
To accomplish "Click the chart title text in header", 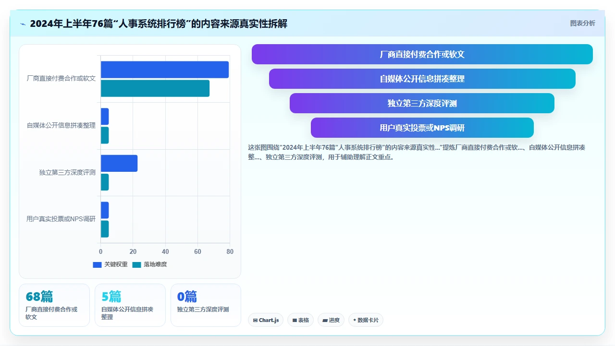I will (159, 24).
